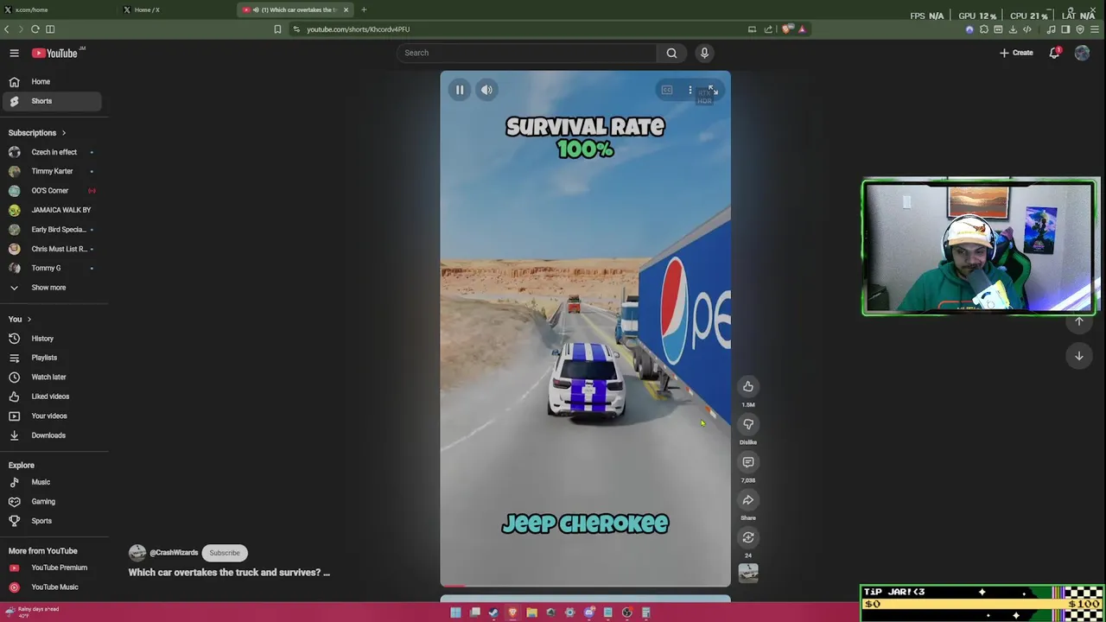
Task: Go to next Short with down arrow
Action: coord(1078,356)
